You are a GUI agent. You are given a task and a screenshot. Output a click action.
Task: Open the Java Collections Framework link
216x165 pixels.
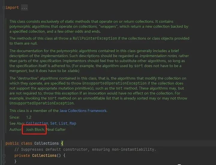click(83, 111)
